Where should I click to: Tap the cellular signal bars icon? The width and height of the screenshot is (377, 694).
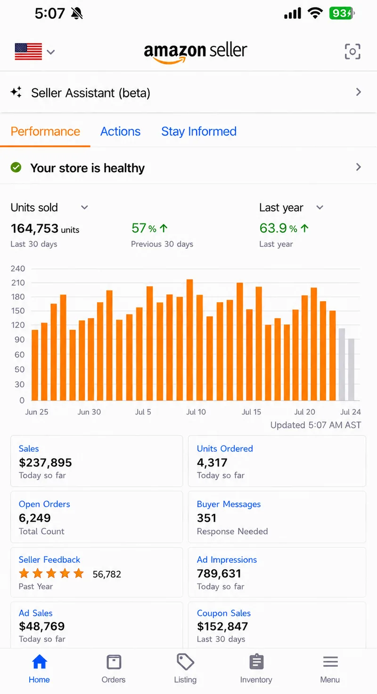(x=293, y=13)
